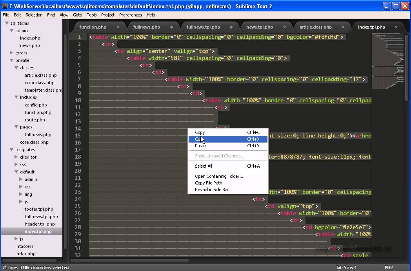Click the Sublime Text title bar icon
This screenshot has width=411, height=271.
point(5,6)
